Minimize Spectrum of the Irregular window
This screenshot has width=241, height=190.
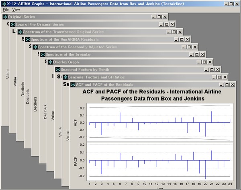(191, 55)
